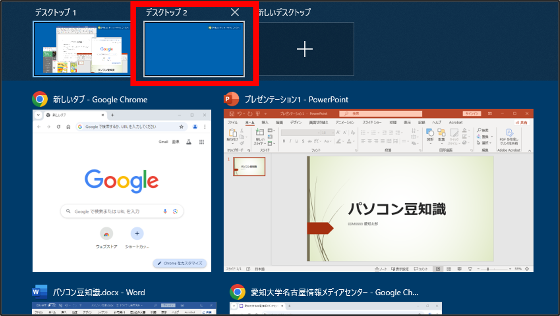Click the パソコン豆知識.docx - Word window title
560x316 pixels.
[x=99, y=293]
